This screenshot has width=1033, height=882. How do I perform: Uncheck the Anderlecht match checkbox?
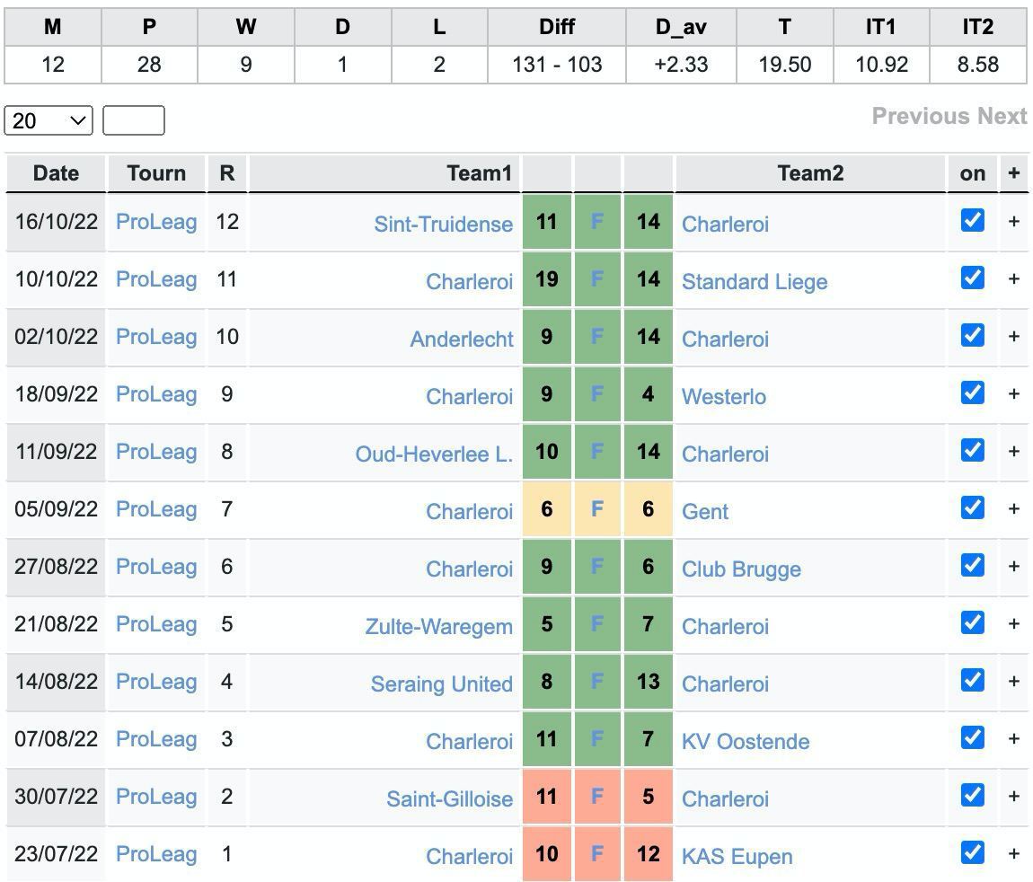click(972, 336)
